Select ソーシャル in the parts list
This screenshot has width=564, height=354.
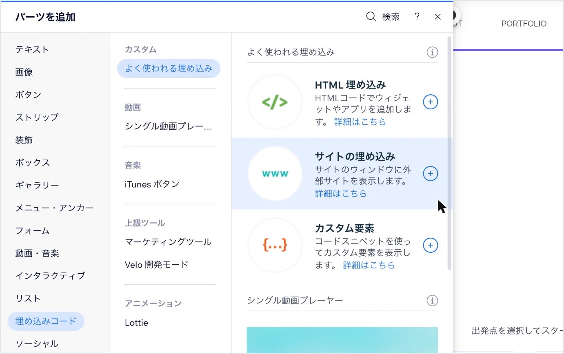coord(37,344)
